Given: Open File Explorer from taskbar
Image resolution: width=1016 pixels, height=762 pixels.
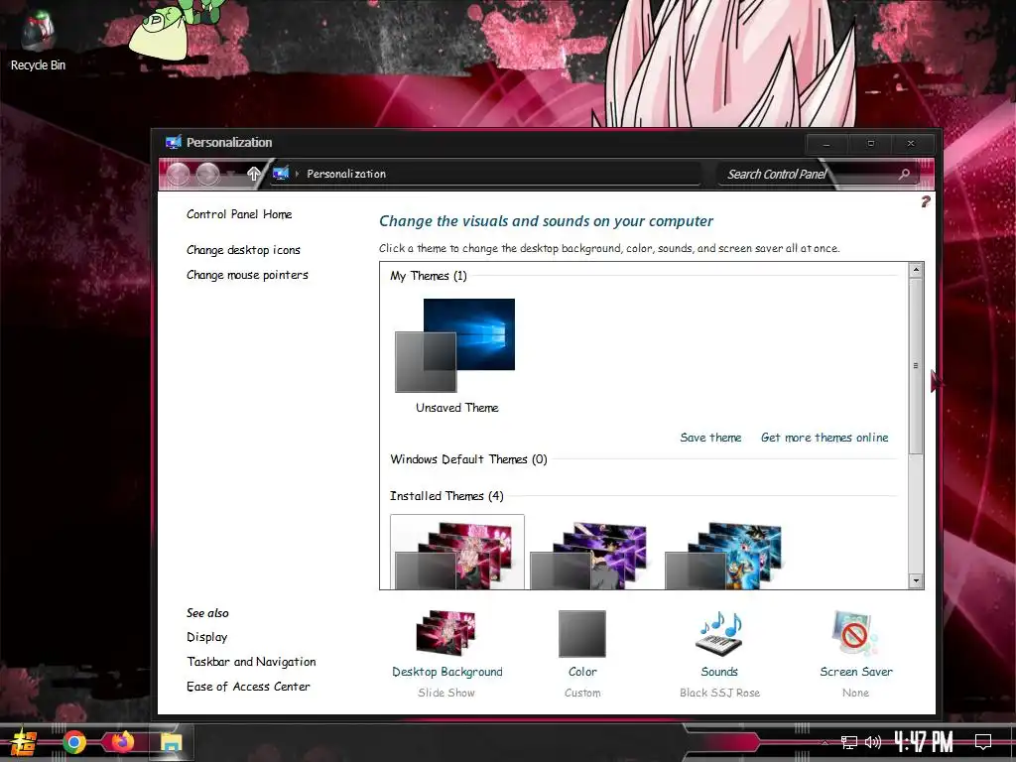Looking at the screenshot, I should pos(171,742).
